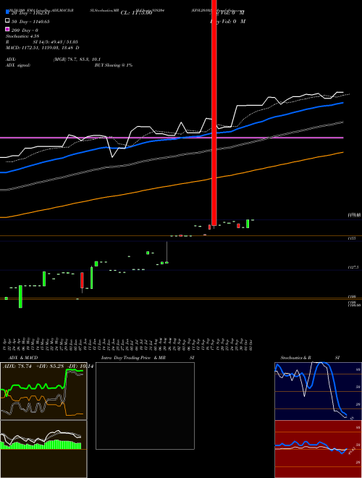Select the "200 Day = 0" legend text
362x478 pixels.
coord(25,30)
